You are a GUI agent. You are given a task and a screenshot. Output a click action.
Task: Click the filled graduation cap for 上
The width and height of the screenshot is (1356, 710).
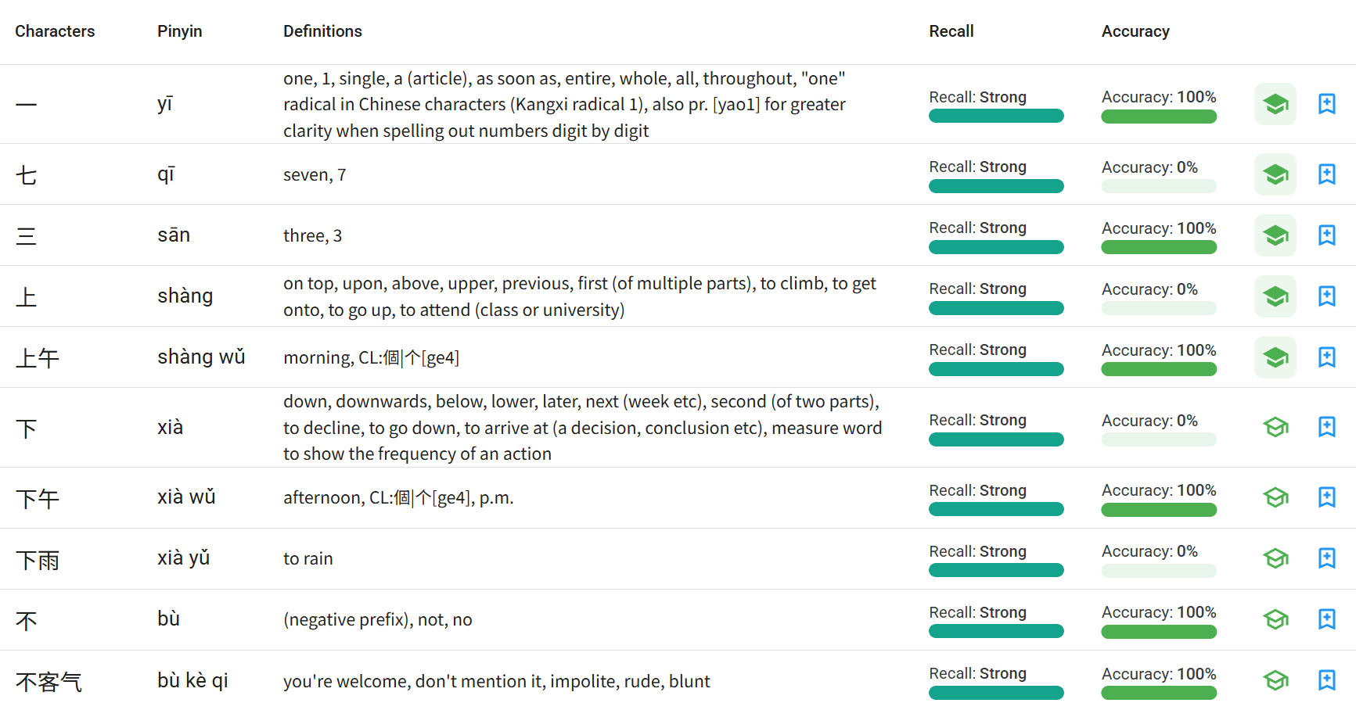coord(1275,296)
